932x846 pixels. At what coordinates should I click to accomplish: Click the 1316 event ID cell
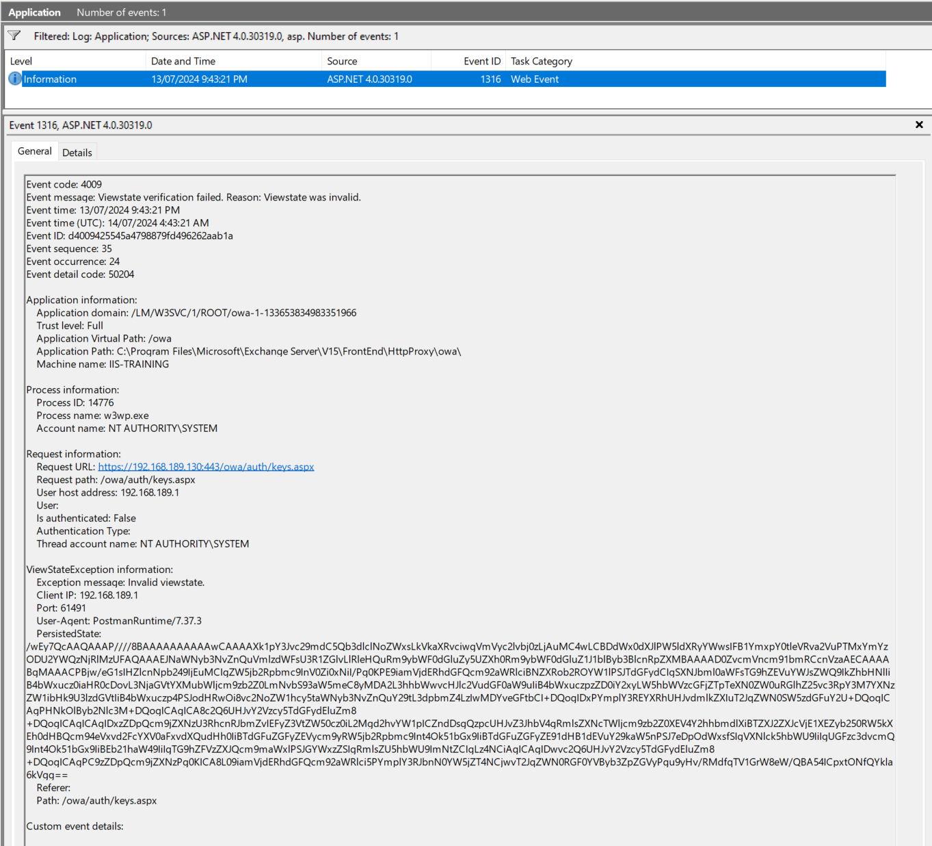click(x=490, y=79)
